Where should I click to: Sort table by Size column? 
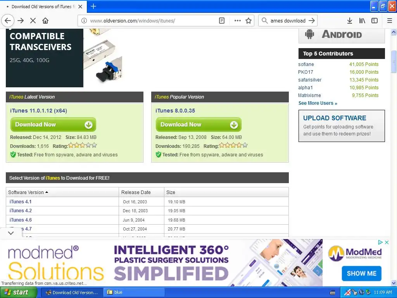pyautogui.click(x=226, y=192)
